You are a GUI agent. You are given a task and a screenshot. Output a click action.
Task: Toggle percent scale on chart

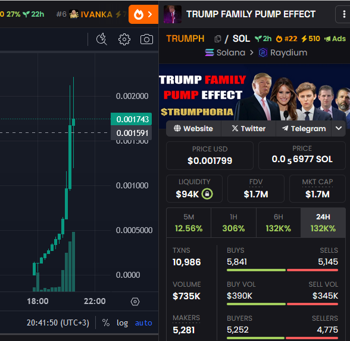106,323
